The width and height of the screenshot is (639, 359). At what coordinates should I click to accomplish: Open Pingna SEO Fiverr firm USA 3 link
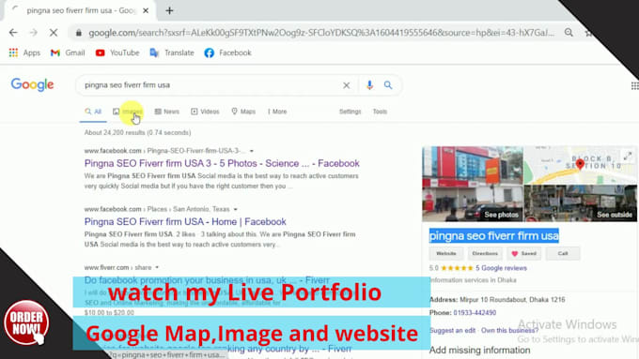[x=222, y=163]
